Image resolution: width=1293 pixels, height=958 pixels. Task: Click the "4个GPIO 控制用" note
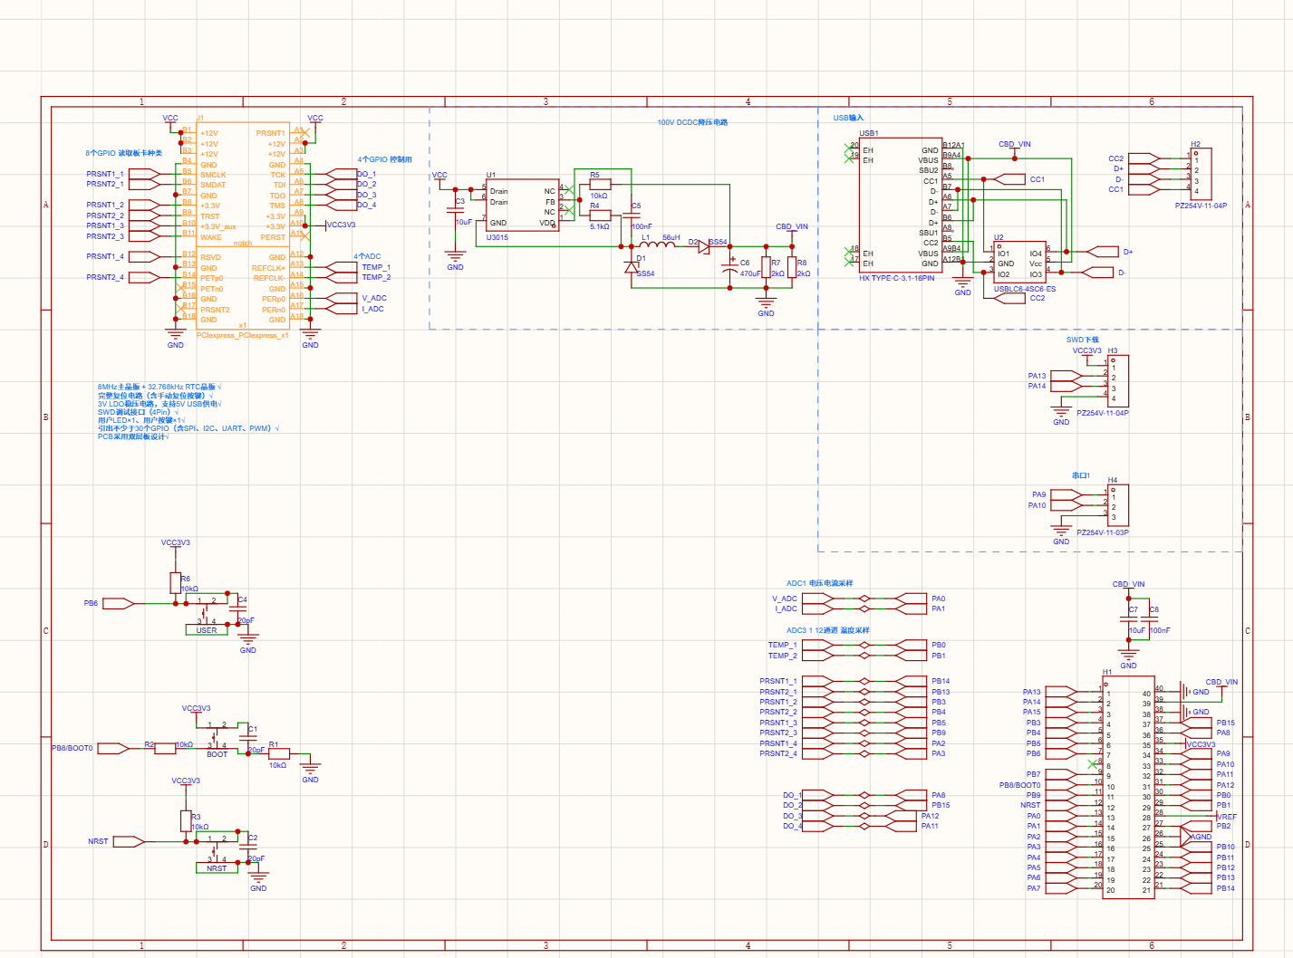tap(384, 159)
